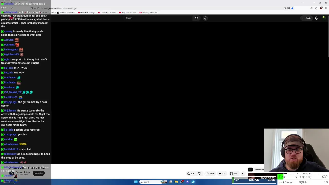Activate voice search microphone icon
This screenshot has height=185, width=329.
(x=205, y=18)
